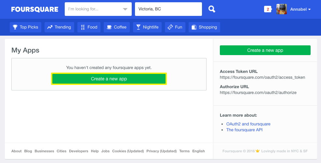This screenshot has width=321, height=163.
Task: Click the Access Token URL label
Action: pyautogui.click(x=239, y=72)
